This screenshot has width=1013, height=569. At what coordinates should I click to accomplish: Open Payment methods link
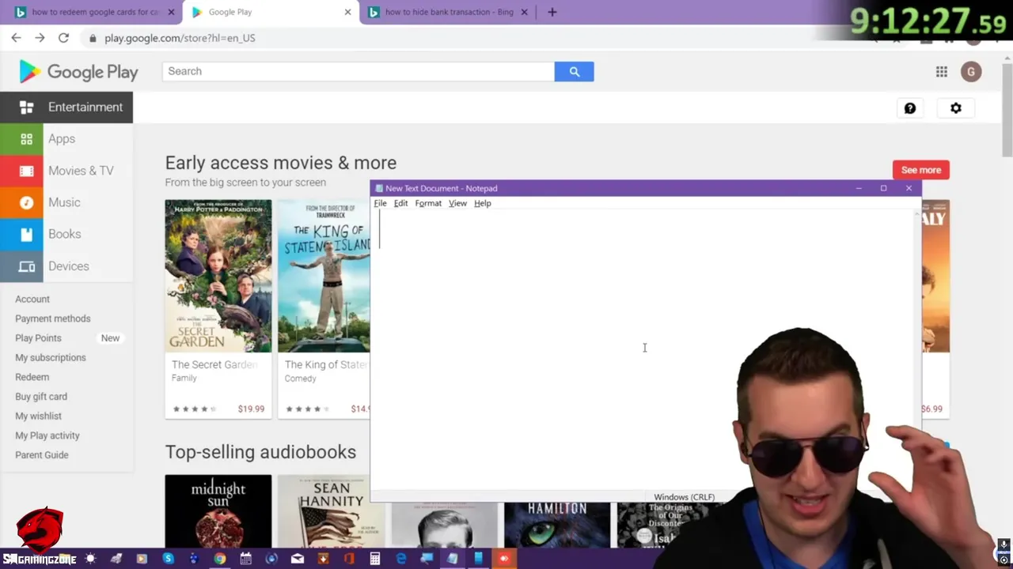[x=53, y=318]
